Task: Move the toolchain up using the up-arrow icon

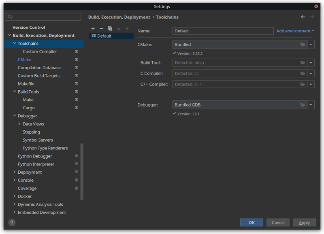Action: click(x=118, y=29)
